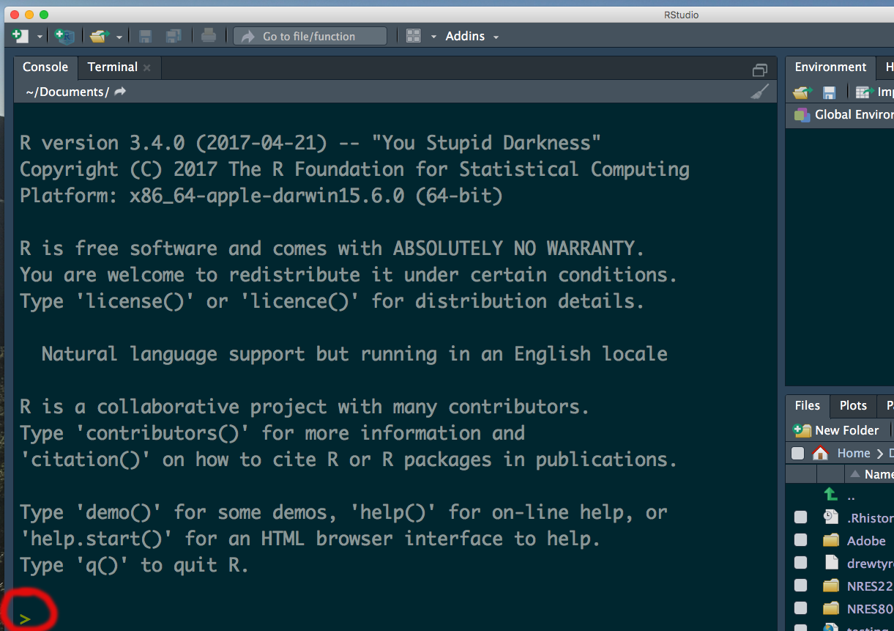Check the .Rhistory file checkbox

click(x=801, y=517)
